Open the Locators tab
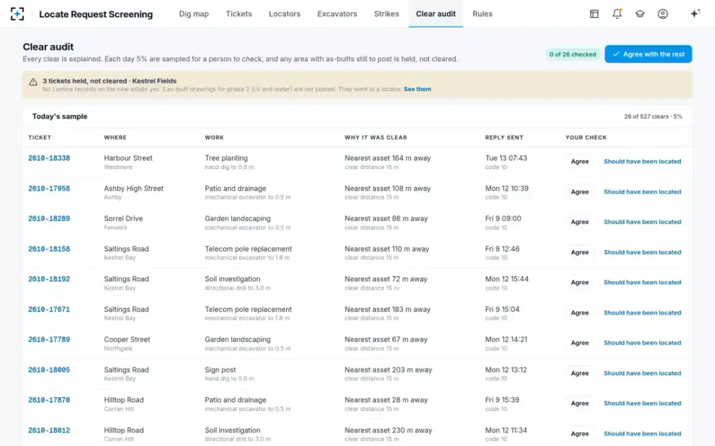 point(284,14)
